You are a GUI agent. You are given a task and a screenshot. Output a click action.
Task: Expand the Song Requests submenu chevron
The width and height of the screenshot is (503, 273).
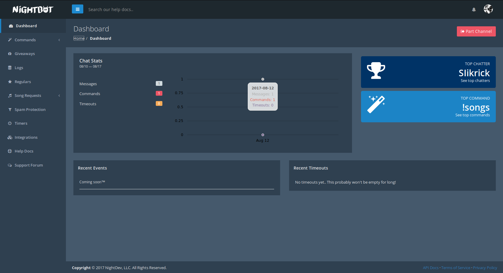click(59, 96)
